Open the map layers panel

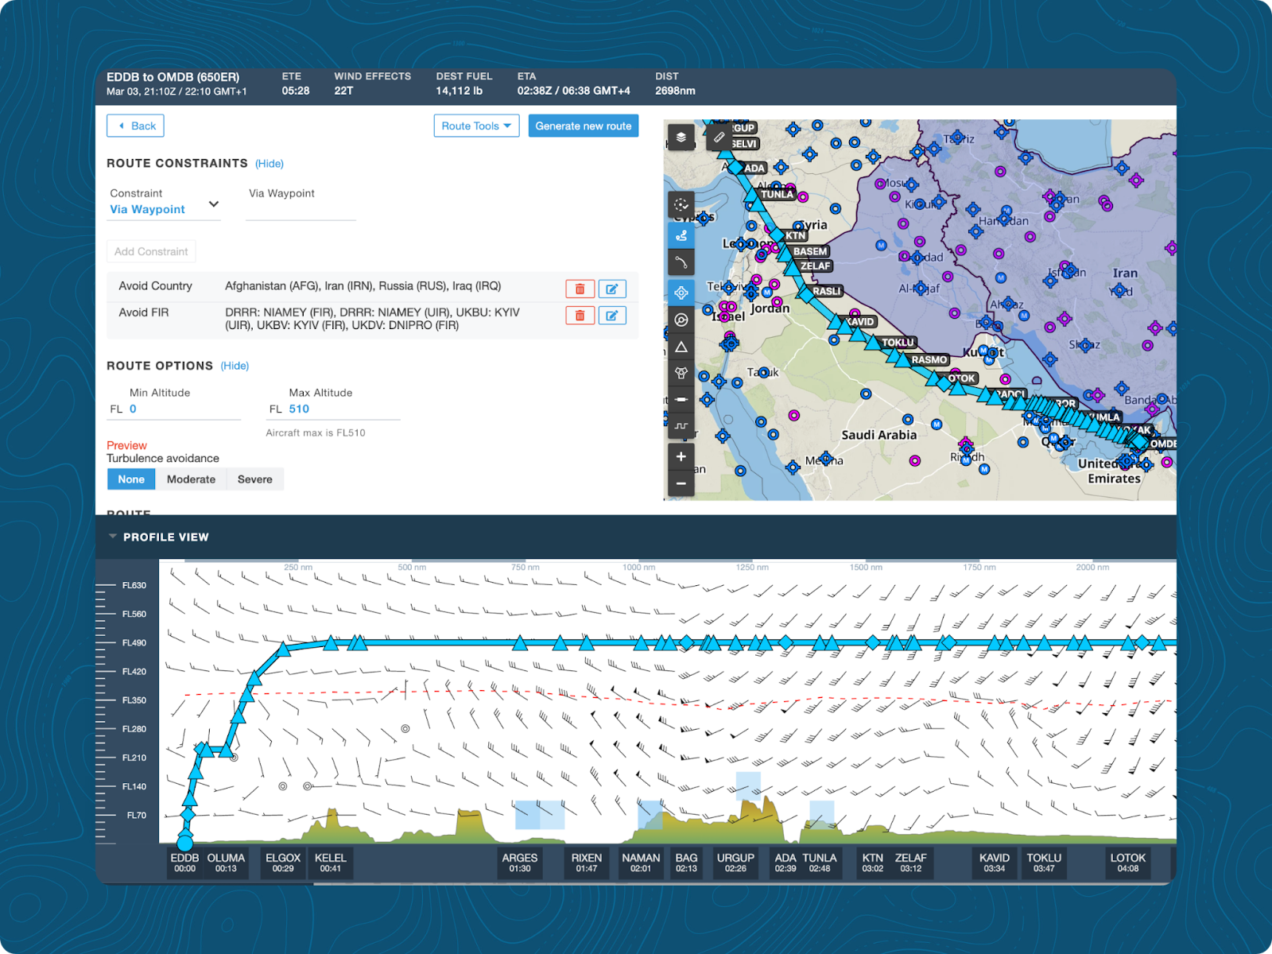coord(681,137)
